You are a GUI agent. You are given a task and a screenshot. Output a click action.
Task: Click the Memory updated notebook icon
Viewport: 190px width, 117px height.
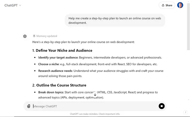point(34,36)
